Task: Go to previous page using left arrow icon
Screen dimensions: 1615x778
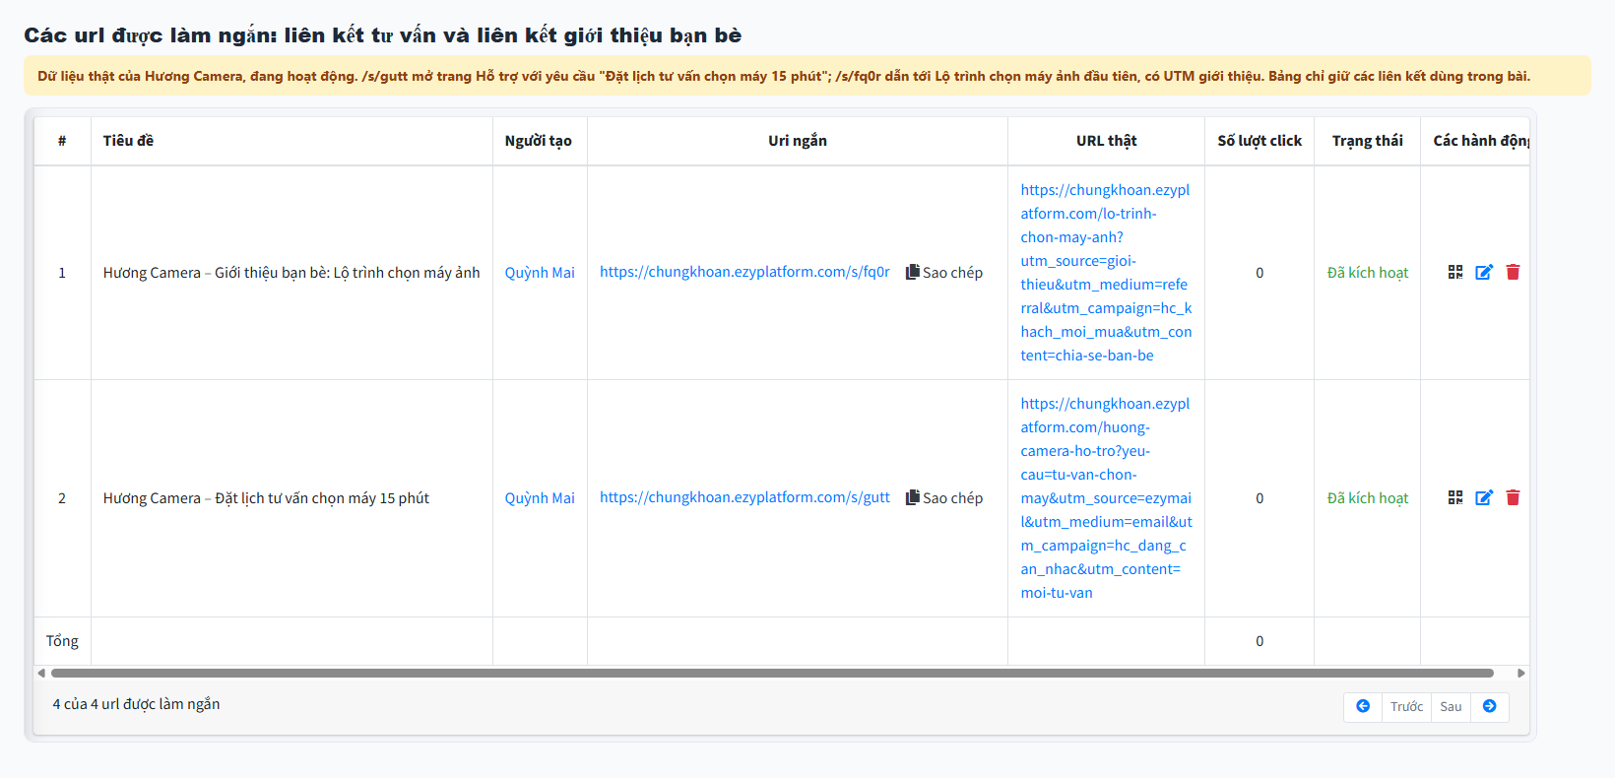Action: pyautogui.click(x=1363, y=706)
